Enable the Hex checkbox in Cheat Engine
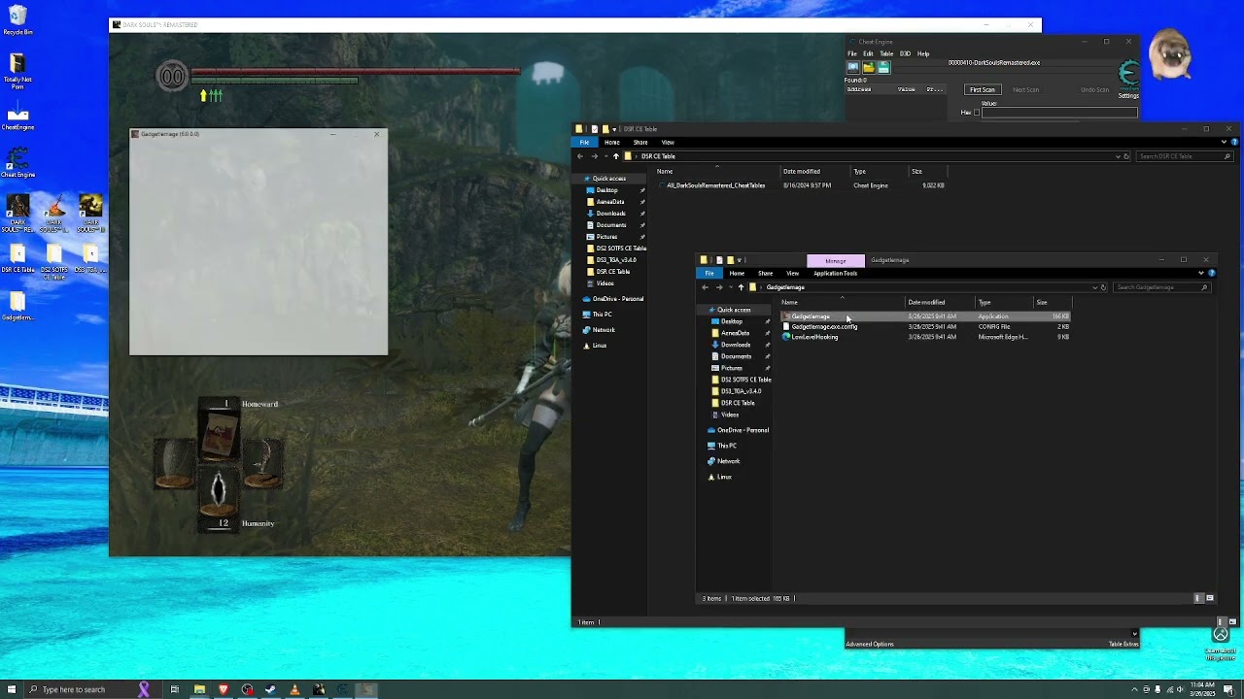 (x=977, y=113)
